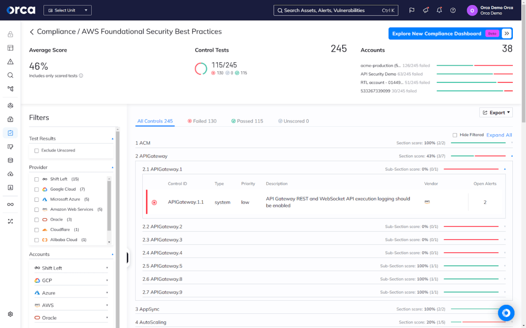Click the search assets input field
The height and width of the screenshot is (328, 526).
pyautogui.click(x=336, y=10)
